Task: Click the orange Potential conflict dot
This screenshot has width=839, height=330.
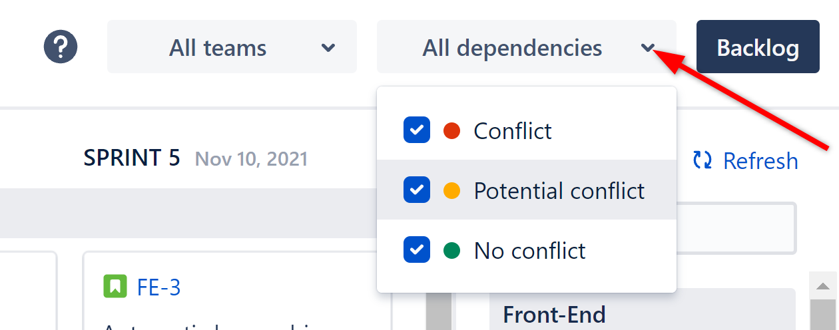Action: tap(451, 191)
